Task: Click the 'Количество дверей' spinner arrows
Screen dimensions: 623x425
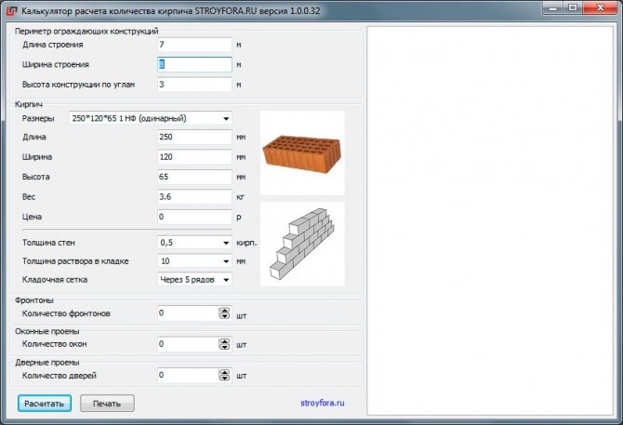Action: 223,376
